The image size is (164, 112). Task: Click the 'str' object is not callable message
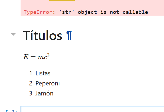pos(103,12)
